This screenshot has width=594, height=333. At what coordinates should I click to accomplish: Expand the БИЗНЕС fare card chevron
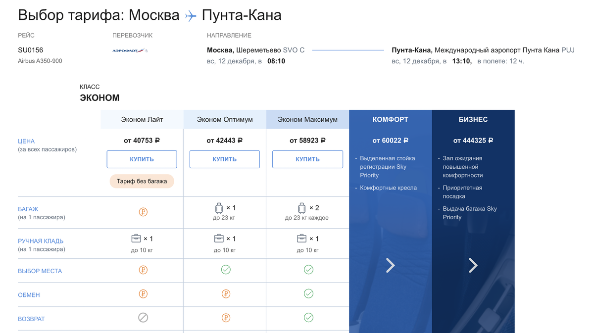473,265
